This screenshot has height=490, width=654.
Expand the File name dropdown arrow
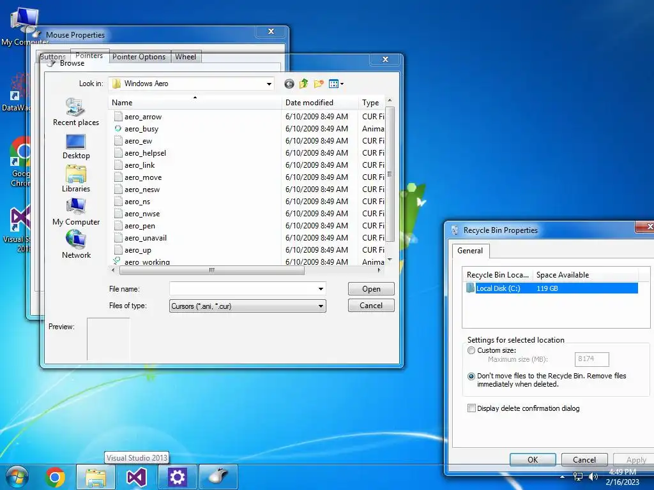pos(321,289)
